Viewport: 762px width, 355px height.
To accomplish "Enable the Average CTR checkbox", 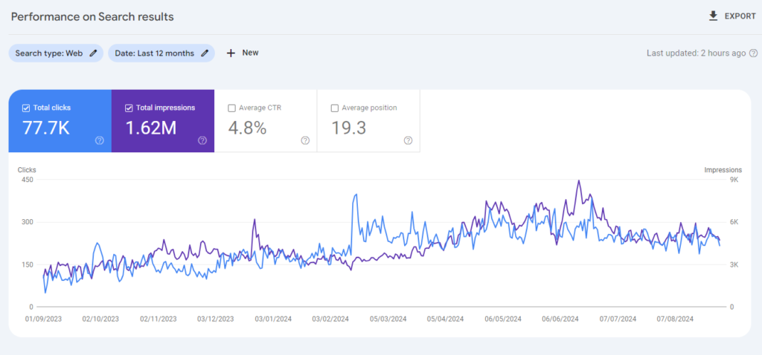I will (231, 108).
